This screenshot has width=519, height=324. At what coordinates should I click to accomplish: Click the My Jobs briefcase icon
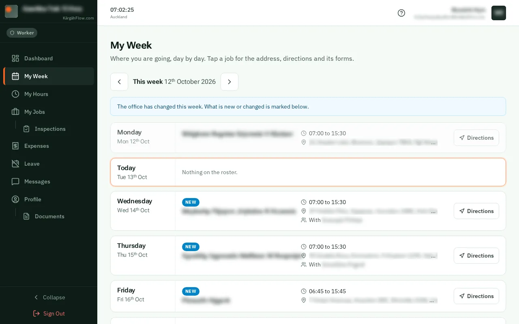(x=15, y=112)
